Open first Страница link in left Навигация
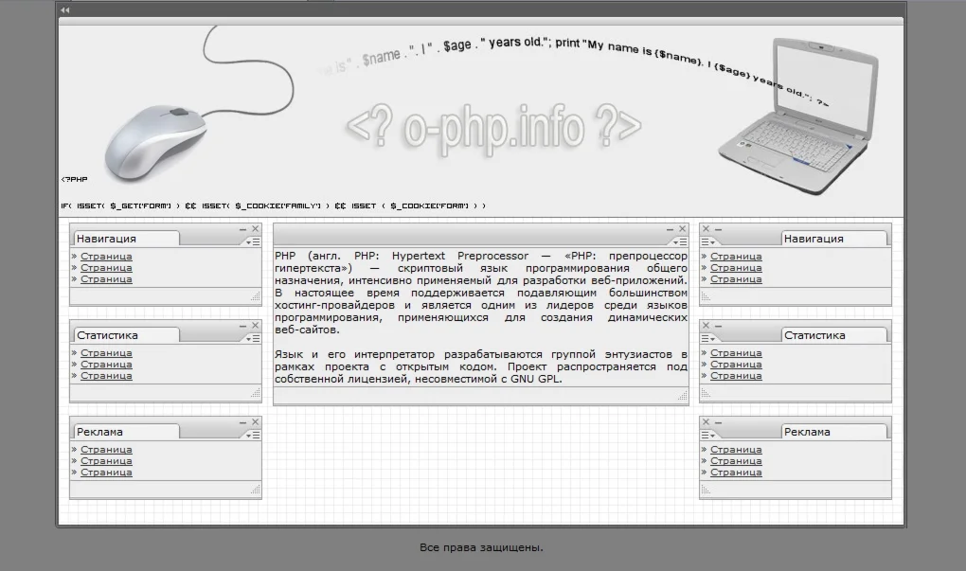 106,257
